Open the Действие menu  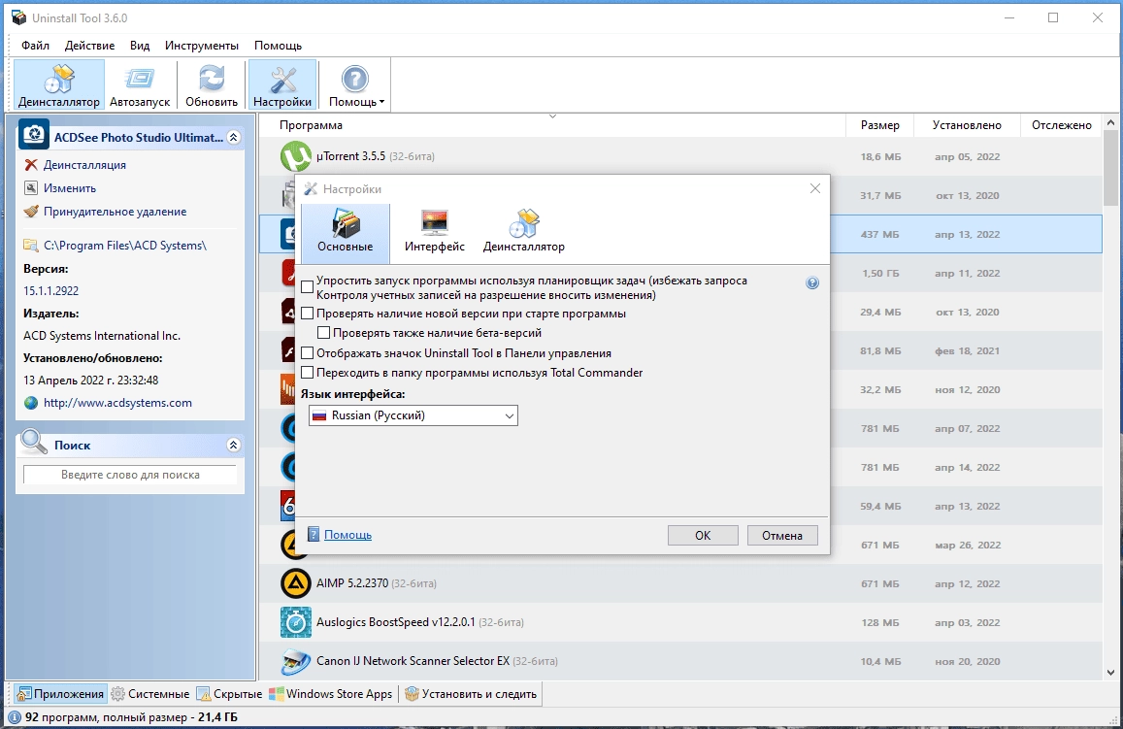point(89,45)
